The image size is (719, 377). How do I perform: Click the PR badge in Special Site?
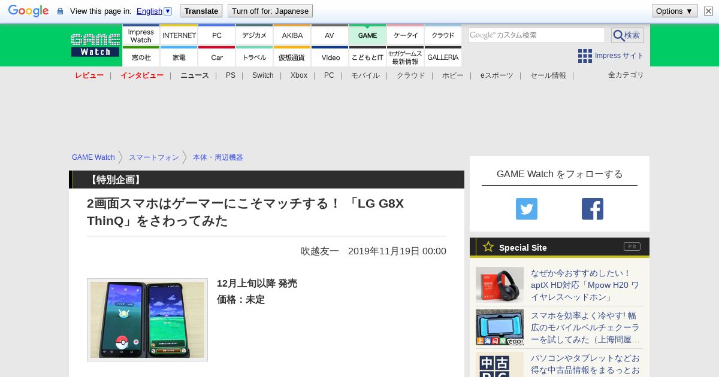click(632, 247)
